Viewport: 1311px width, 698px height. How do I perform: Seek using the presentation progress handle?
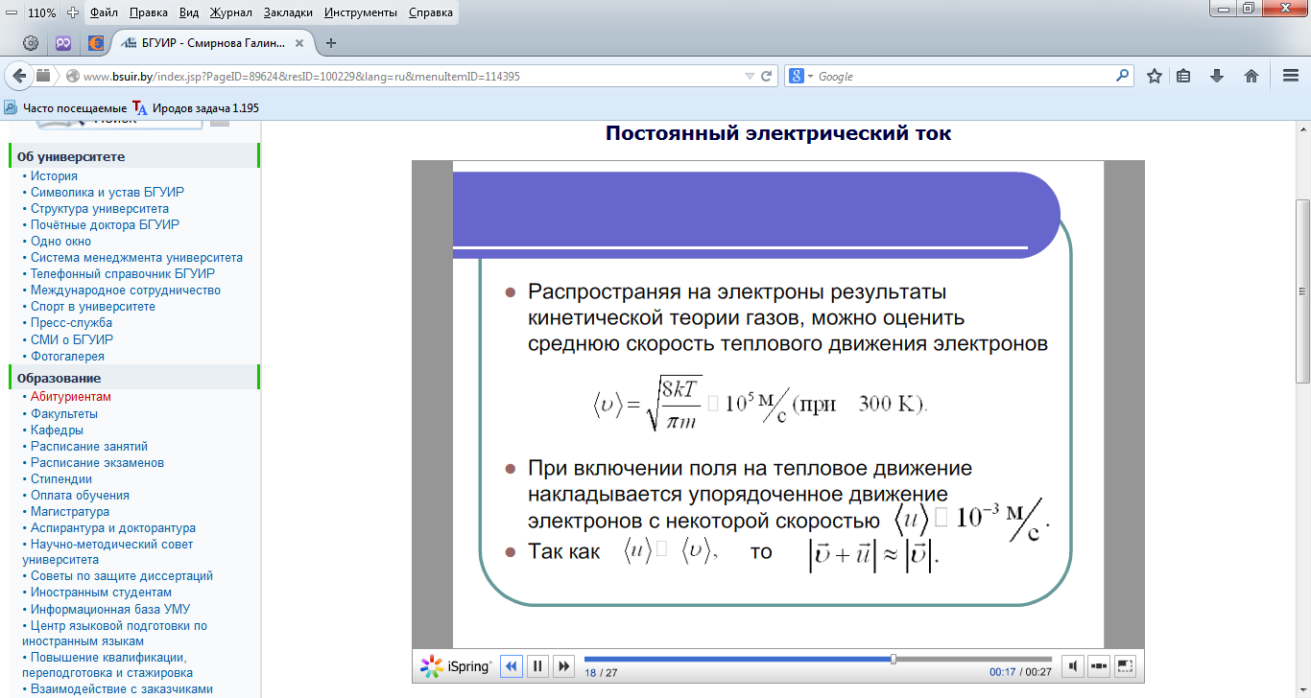[x=894, y=659]
